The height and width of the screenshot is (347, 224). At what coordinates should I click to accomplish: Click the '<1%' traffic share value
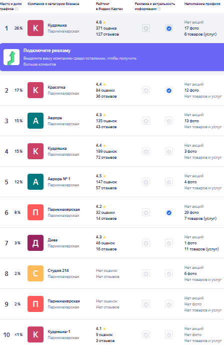coord(18,334)
